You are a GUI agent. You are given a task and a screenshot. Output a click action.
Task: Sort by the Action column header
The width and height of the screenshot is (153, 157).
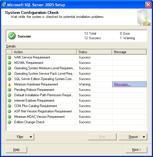click(45, 52)
